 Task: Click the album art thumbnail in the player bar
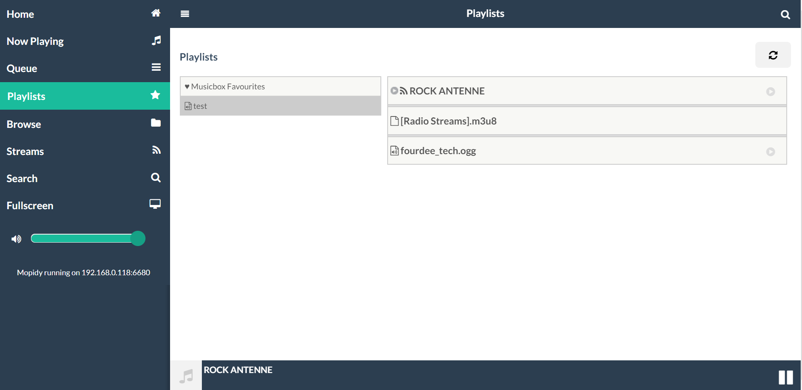coord(186,375)
